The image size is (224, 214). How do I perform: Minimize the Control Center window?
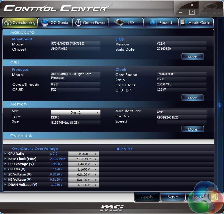(181, 13)
